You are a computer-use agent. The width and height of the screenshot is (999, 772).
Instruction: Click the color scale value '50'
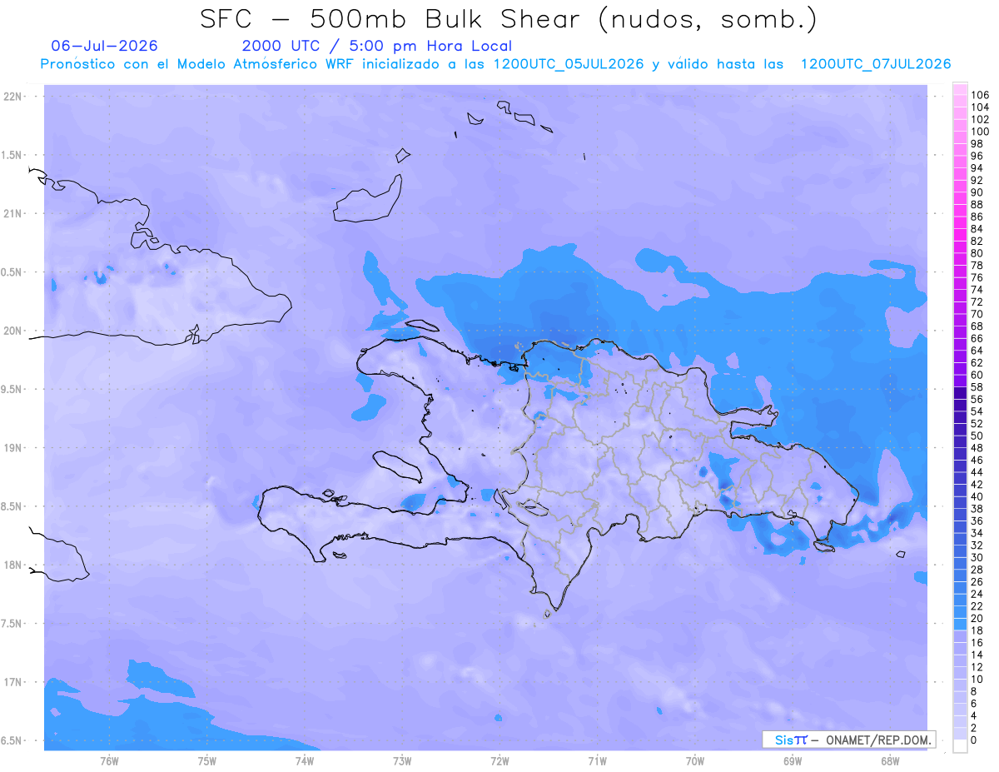click(977, 436)
